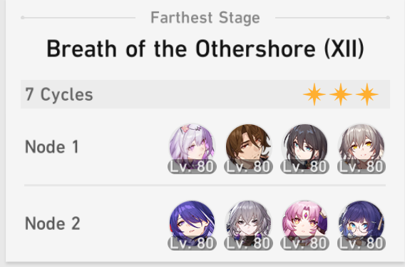Click Lv. 80 badge under pink-haired character
Image resolution: width=405 pixels, height=267 pixels.
tap(304, 243)
